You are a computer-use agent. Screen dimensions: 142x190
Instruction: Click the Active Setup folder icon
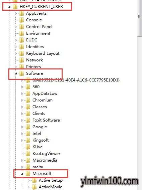pos(34,180)
